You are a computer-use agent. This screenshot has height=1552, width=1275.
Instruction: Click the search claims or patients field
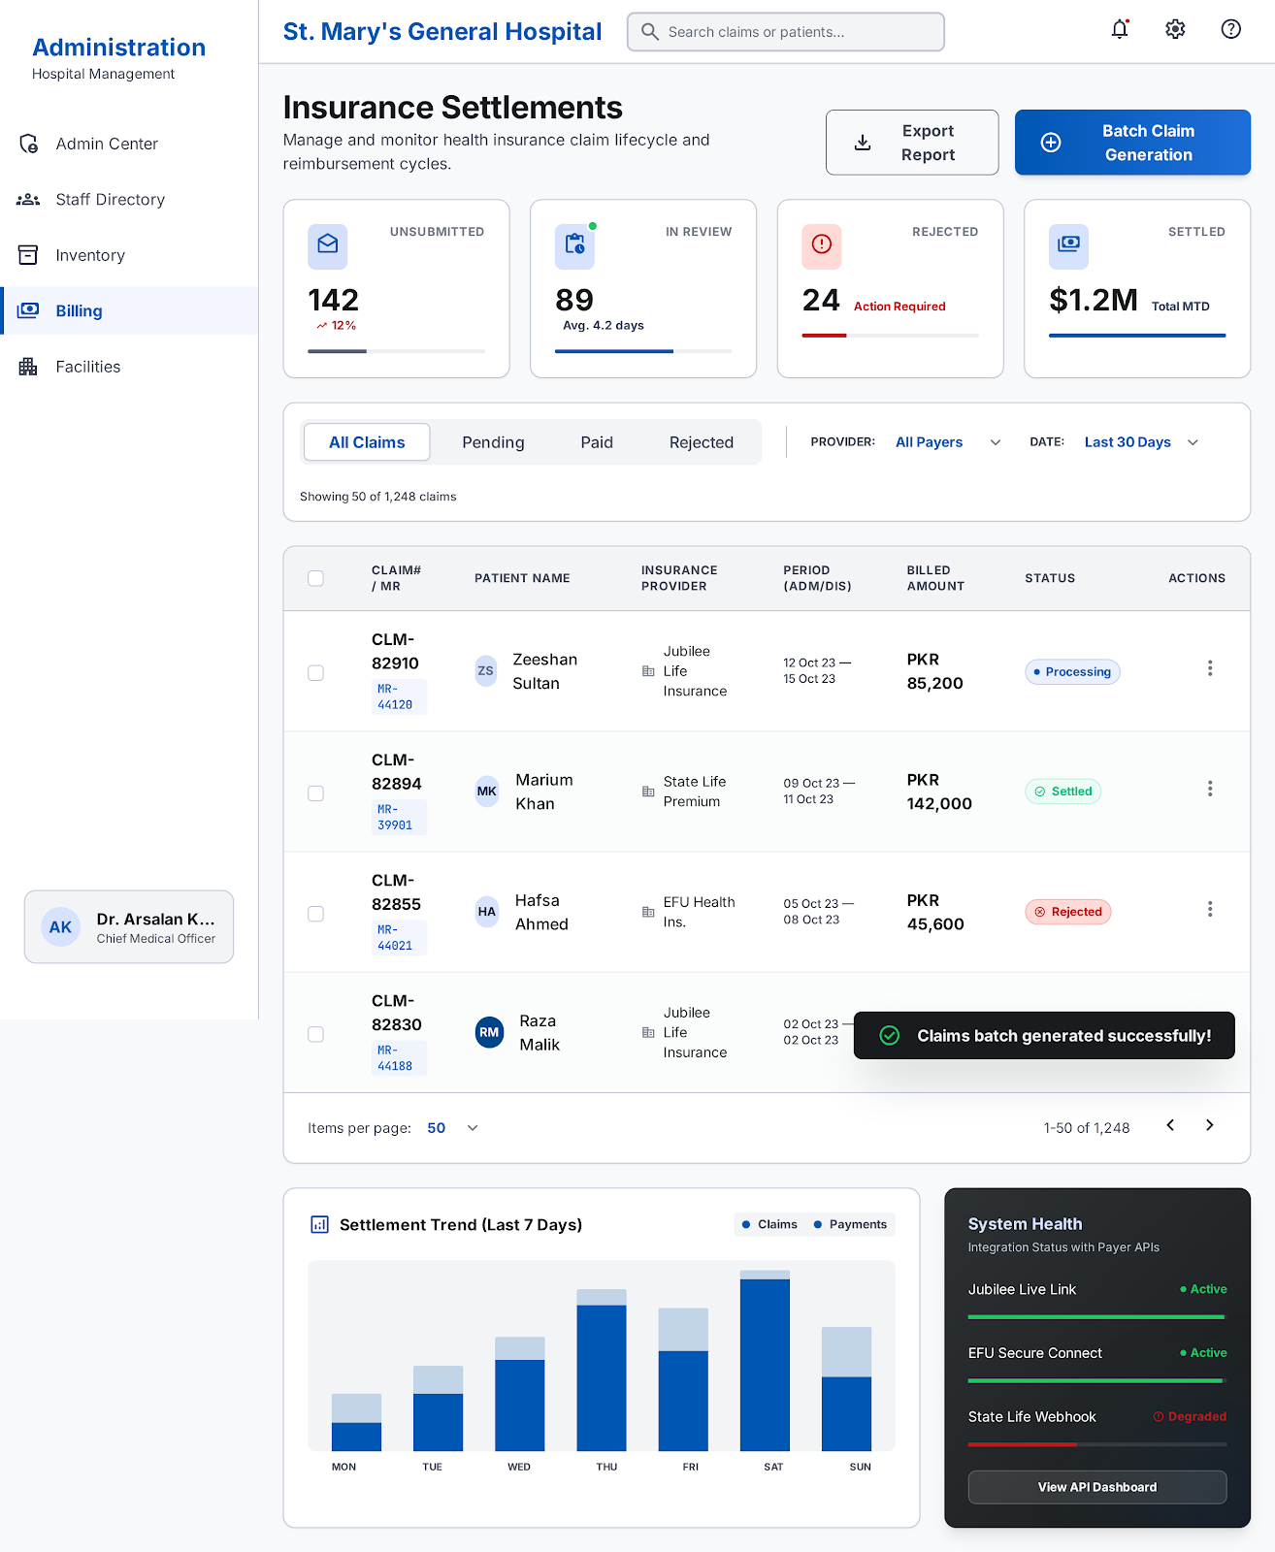click(786, 32)
